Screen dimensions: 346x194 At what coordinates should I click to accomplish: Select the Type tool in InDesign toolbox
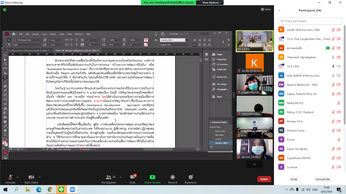(5, 77)
